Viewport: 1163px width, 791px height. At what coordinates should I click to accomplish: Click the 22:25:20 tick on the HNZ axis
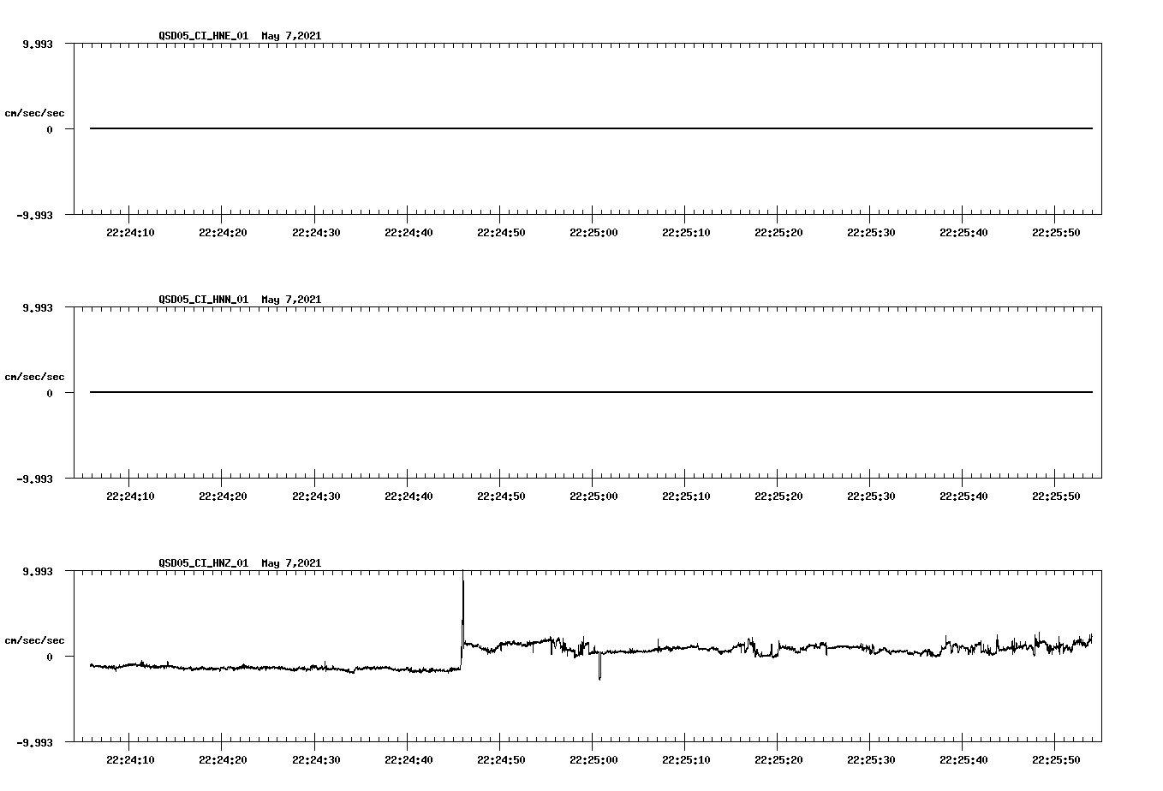(780, 758)
